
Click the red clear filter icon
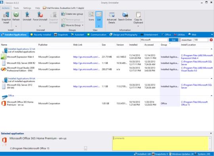[211, 40]
